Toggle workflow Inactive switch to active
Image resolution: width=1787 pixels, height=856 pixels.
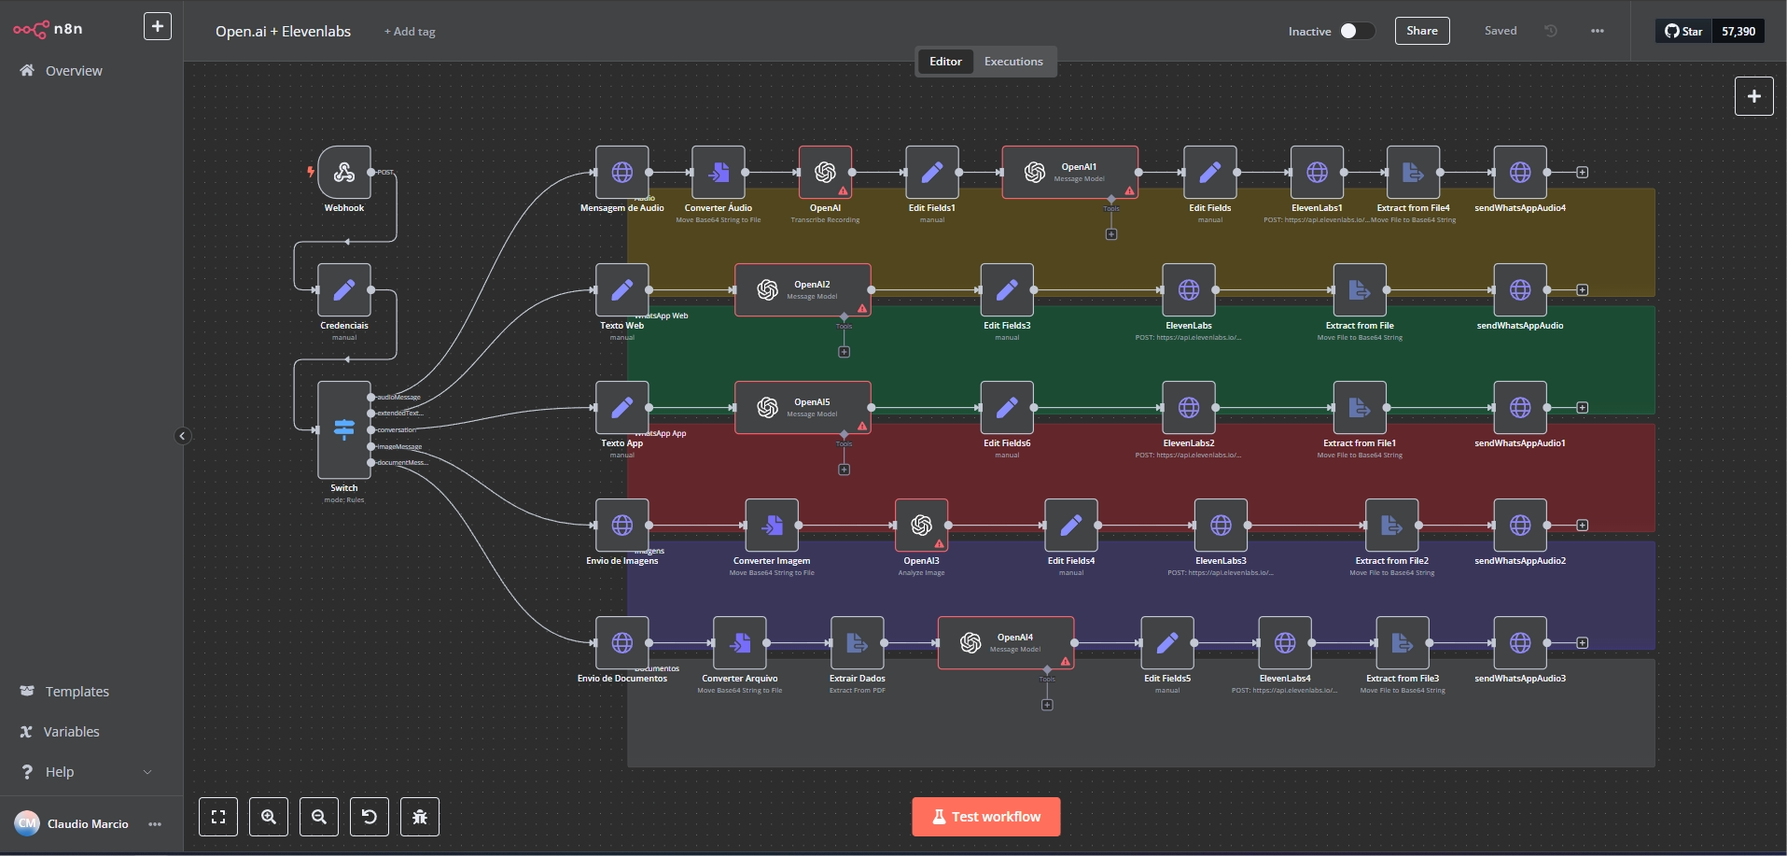tap(1358, 31)
